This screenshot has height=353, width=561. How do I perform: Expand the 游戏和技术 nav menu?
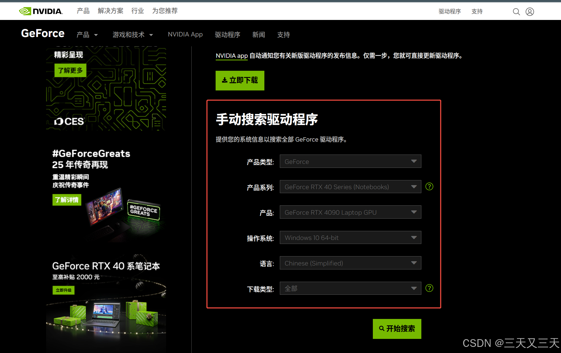click(x=132, y=35)
